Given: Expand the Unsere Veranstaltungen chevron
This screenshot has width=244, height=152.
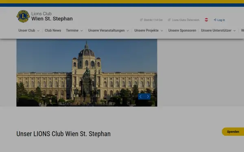Looking at the screenshot, I should pyautogui.click(x=128, y=31).
